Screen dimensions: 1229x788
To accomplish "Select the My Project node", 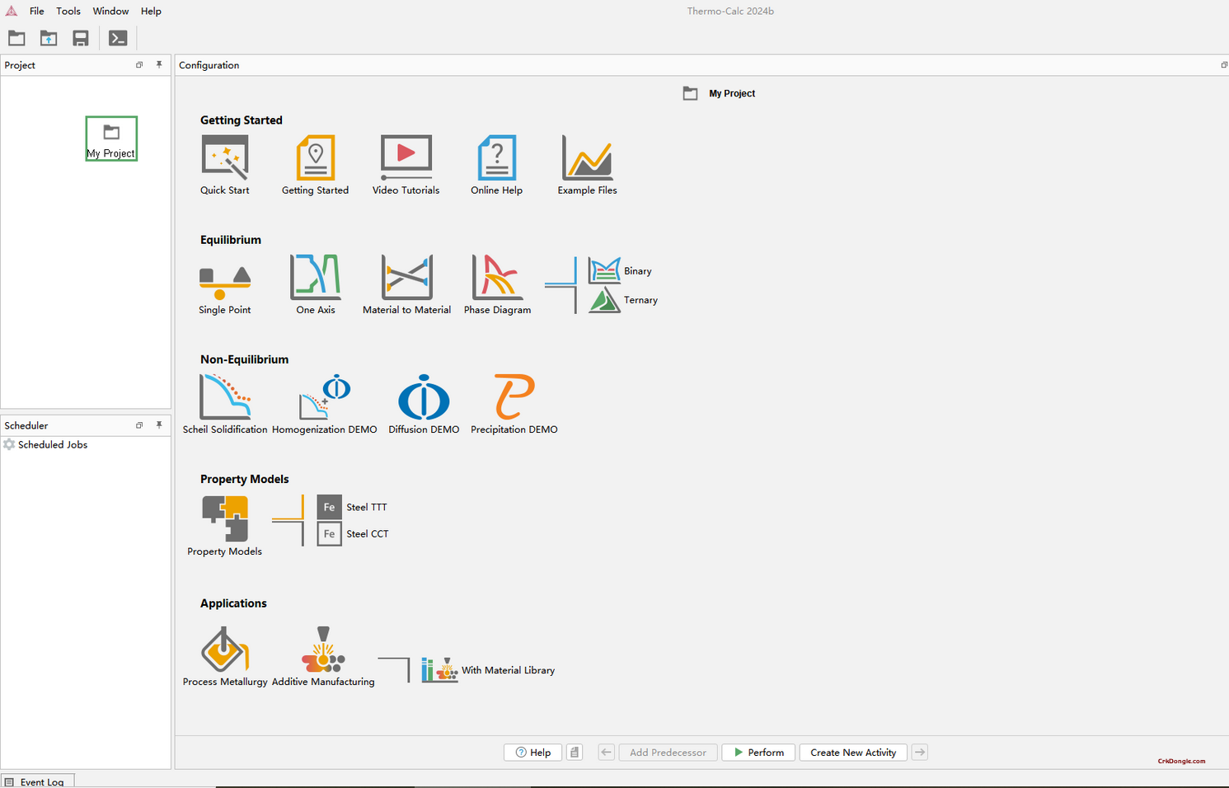I will 110,138.
